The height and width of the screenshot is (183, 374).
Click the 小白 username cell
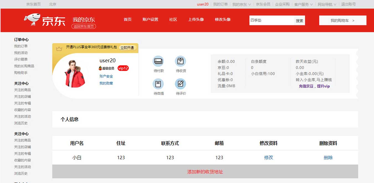tap(77, 158)
